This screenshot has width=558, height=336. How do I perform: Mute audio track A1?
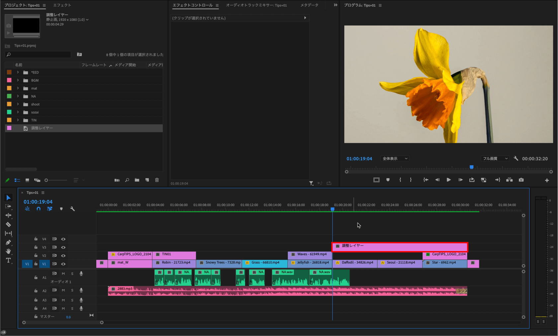tap(63, 274)
